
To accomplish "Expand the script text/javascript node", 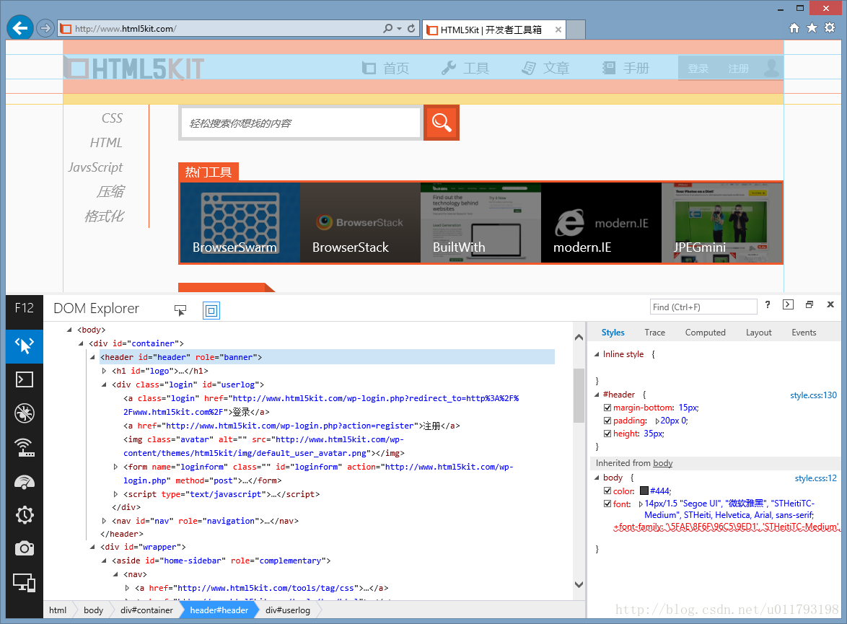I will click(115, 494).
